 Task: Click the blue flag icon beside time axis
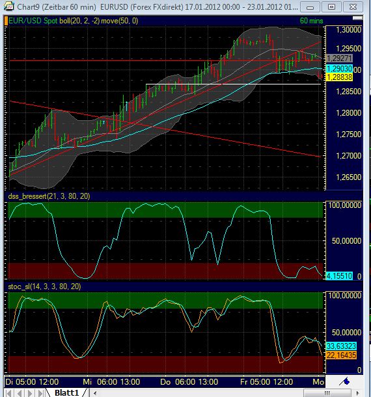[x=344, y=381]
